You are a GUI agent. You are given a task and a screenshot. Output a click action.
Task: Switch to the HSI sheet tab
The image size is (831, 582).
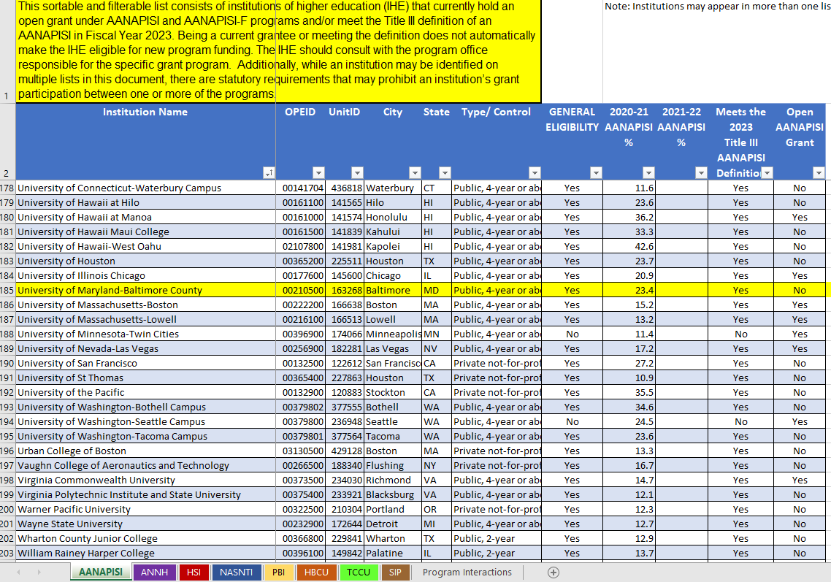194,573
